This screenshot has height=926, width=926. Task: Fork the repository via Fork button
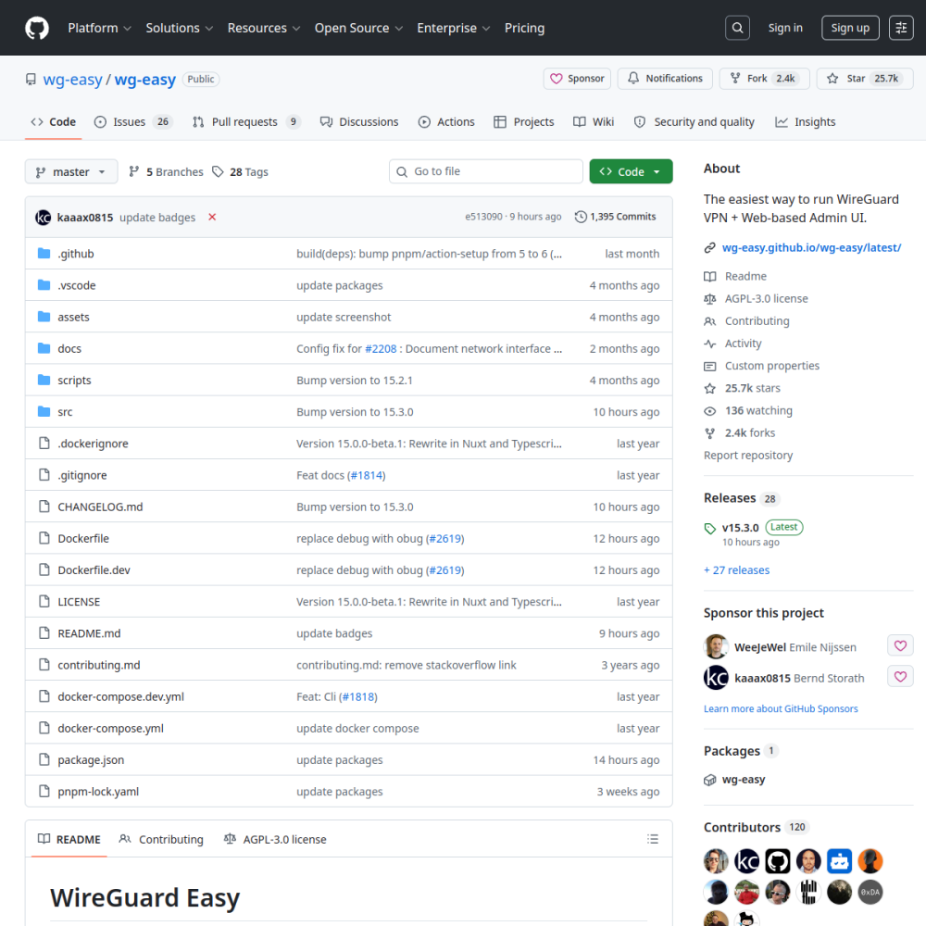click(765, 79)
